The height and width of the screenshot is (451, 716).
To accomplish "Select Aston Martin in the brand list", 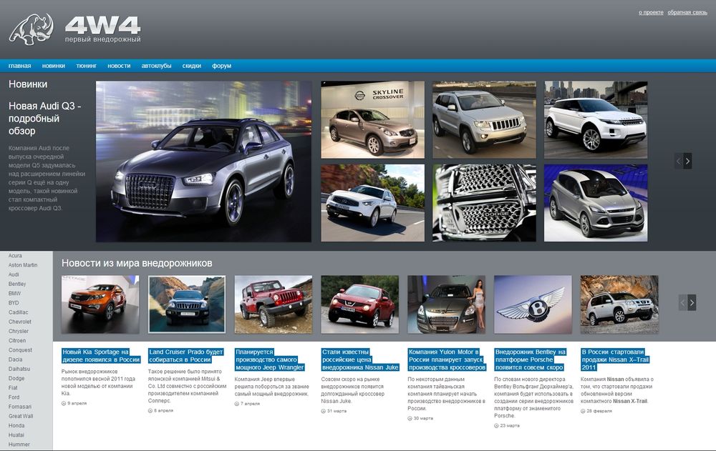I will click(23, 265).
